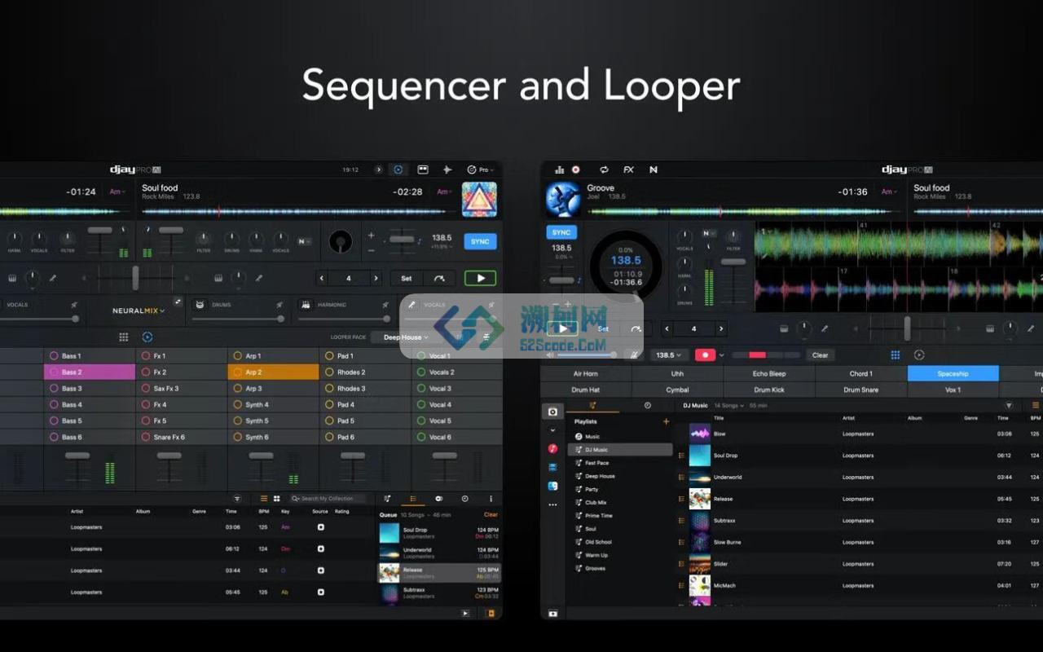This screenshot has height=652, width=1043.
Task: Toggle SYNC on the Groove deck in right window
Action: click(x=561, y=232)
